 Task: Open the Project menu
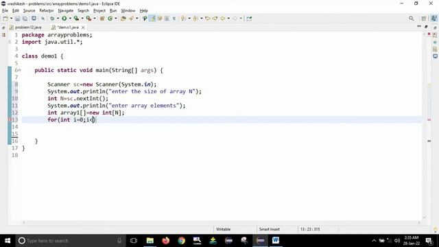pyautogui.click(x=99, y=11)
